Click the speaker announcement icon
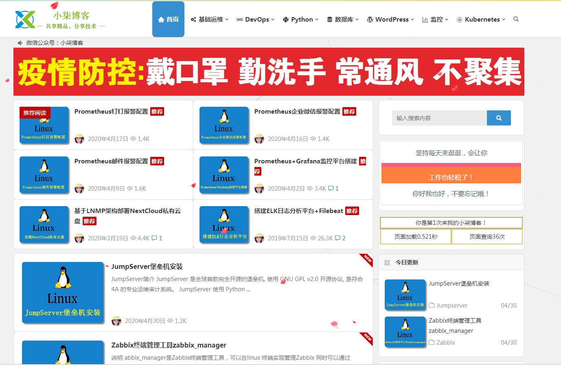Image resolution: width=561 pixels, height=365 pixels. [x=20, y=43]
